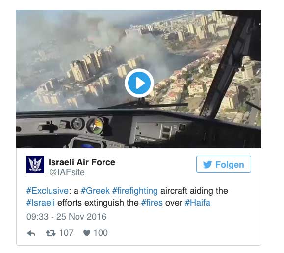Open the @IAFsite handle link

coord(67,172)
